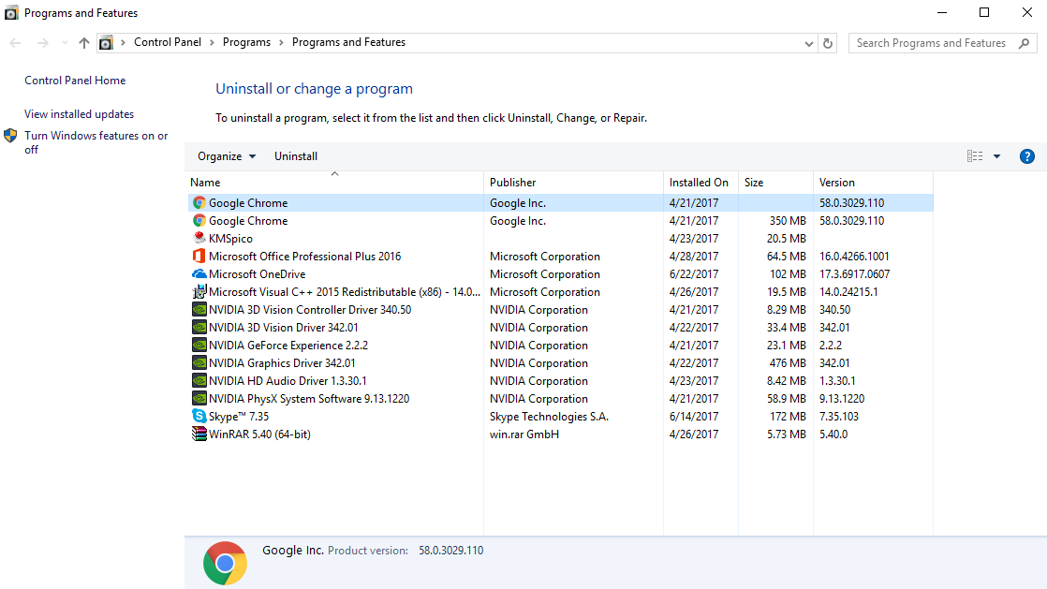The width and height of the screenshot is (1047, 589).
Task: Click the NVIDIA PhysX System Software icon
Action: (199, 399)
